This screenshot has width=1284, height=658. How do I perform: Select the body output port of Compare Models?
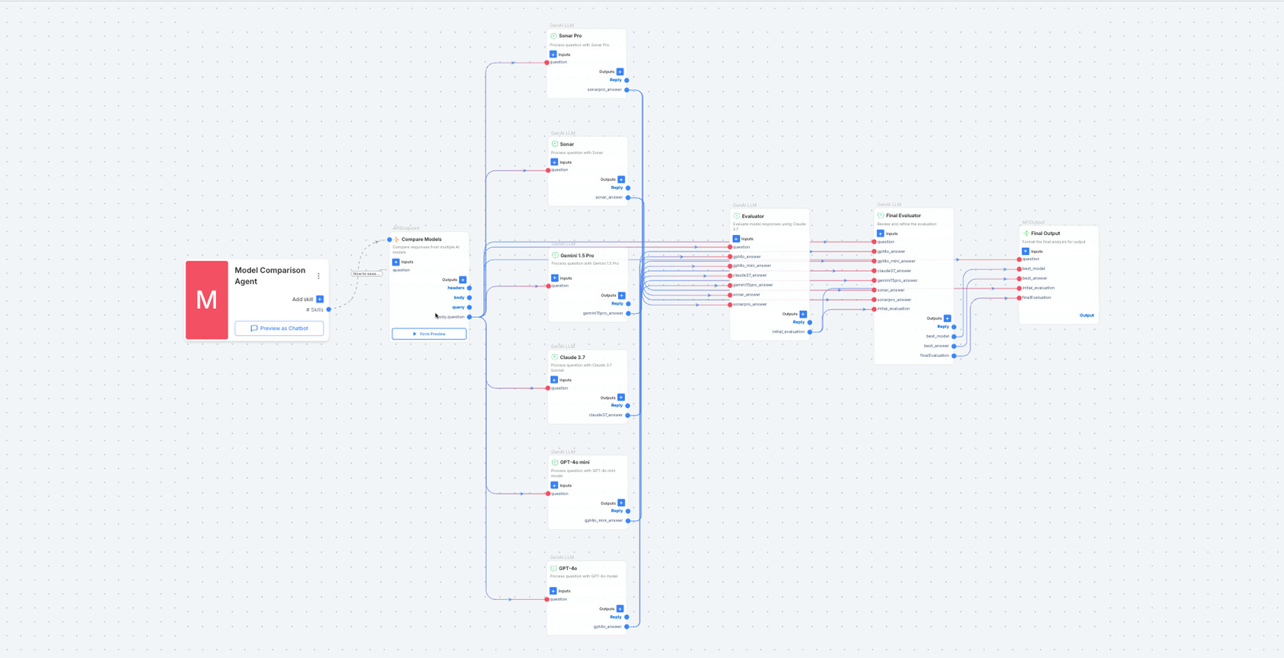[469, 298]
